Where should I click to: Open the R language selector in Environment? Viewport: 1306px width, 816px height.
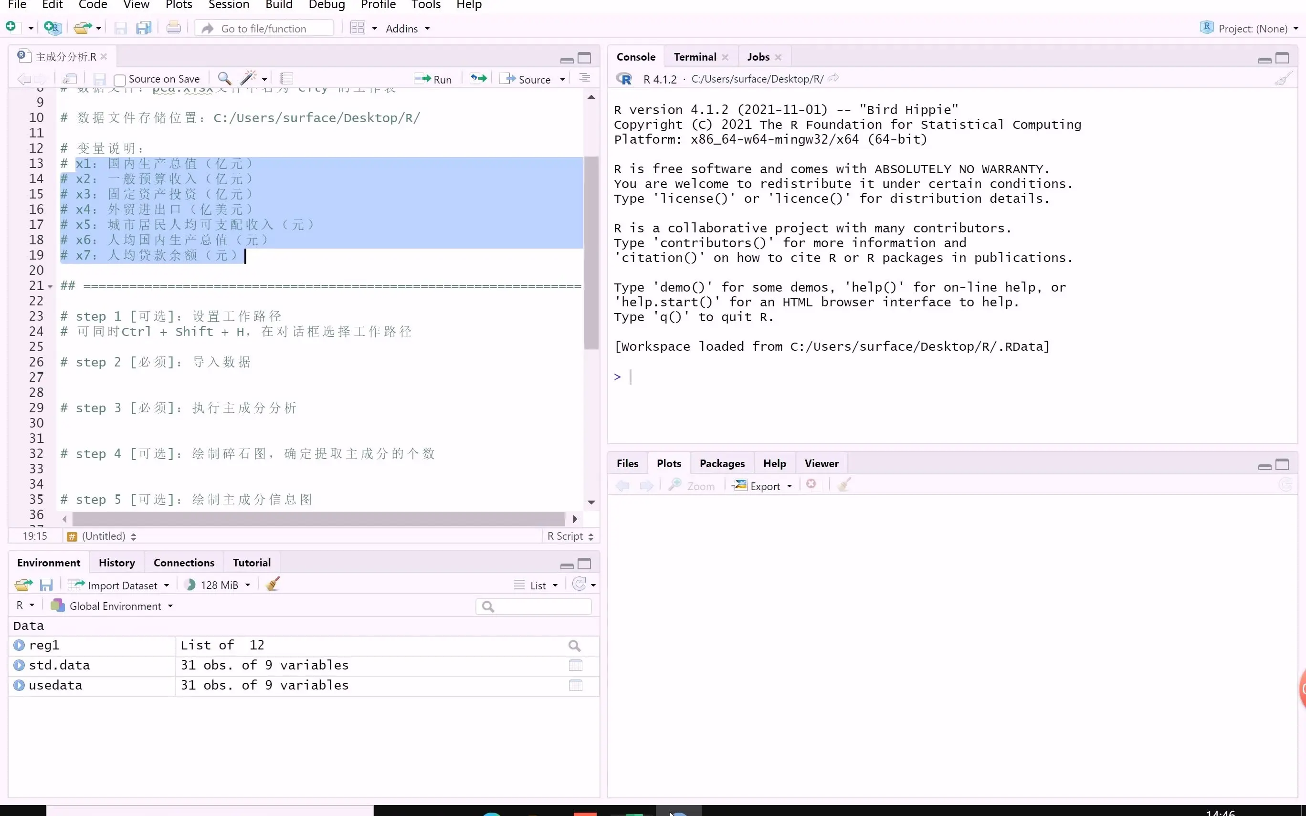click(x=25, y=606)
